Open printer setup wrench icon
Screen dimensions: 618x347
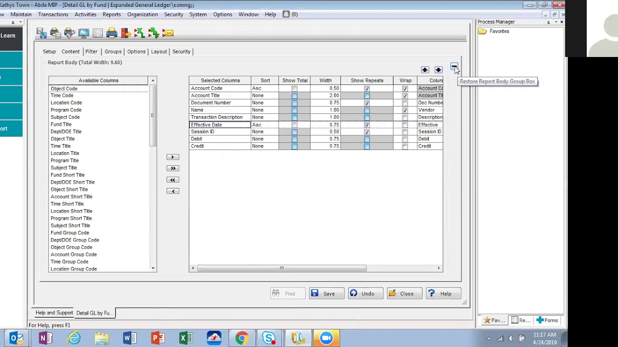pos(70,33)
